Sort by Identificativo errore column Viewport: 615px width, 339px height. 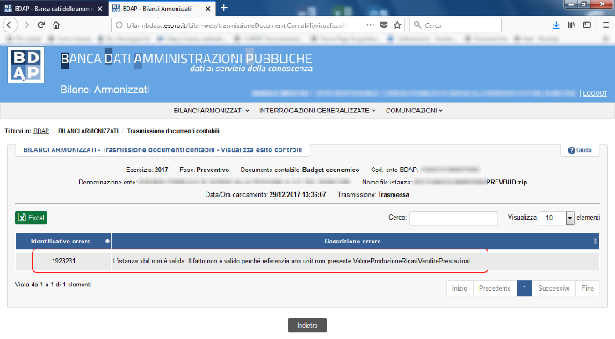tap(63, 241)
